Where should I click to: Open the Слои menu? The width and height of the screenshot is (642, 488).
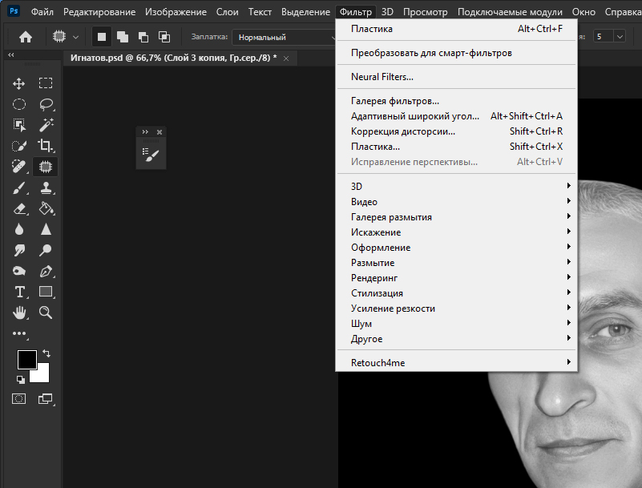click(228, 12)
